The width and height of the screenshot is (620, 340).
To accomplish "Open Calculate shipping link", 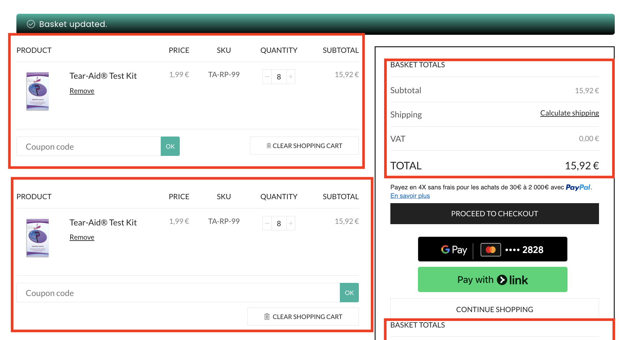I will pyautogui.click(x=569, y=113).
